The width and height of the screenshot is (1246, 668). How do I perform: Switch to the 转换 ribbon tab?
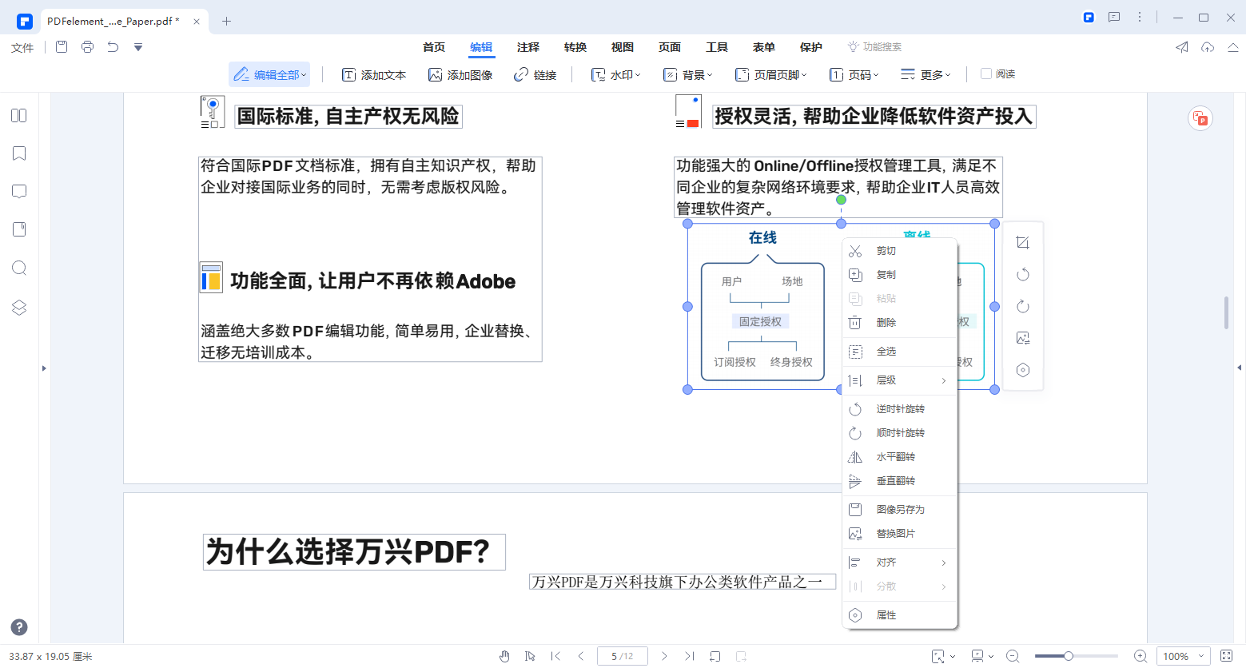pyautogui.click(x=575, y=47)
